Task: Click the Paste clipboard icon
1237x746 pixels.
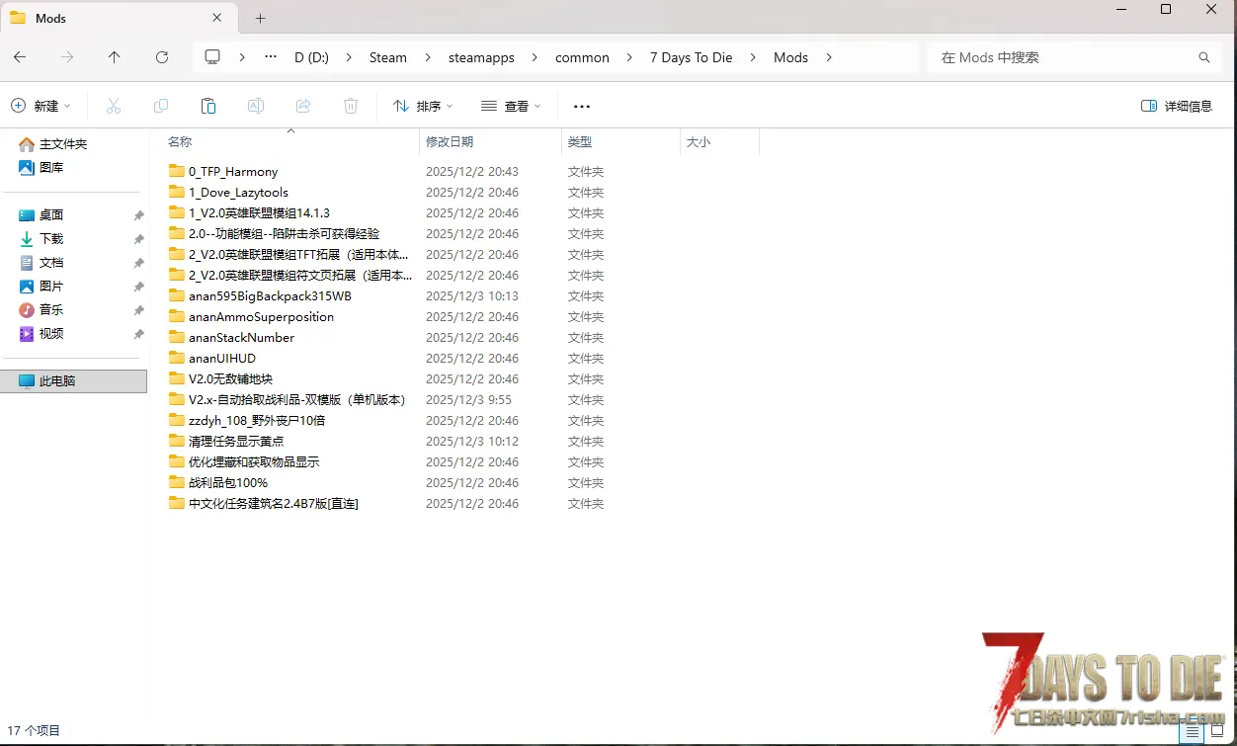Action: coord(208,106)
